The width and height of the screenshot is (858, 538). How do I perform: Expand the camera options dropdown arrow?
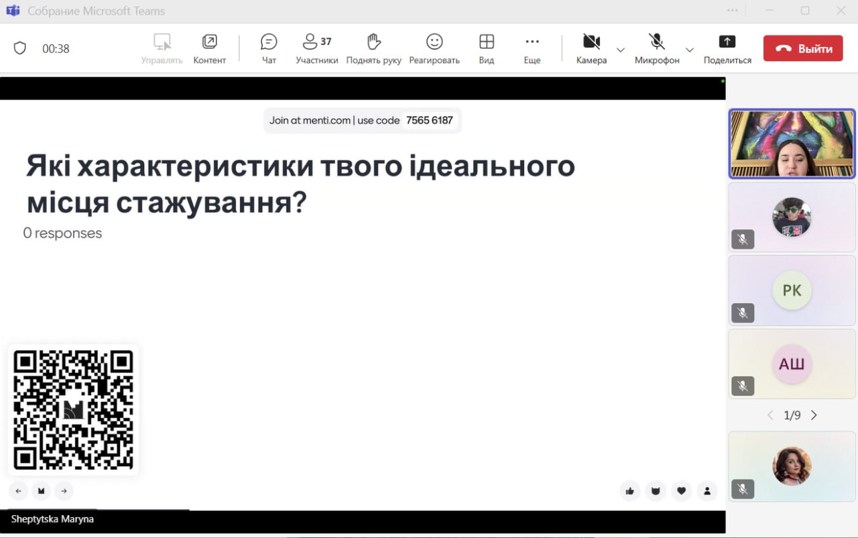tap(621, 50)
